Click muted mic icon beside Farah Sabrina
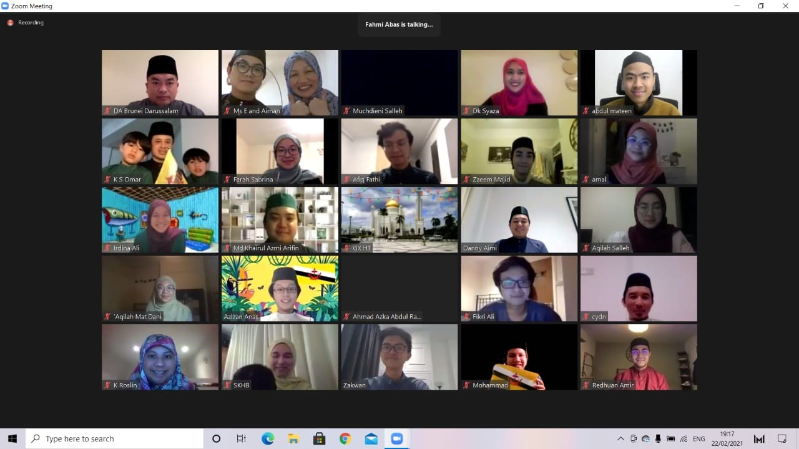The height and width of the screenshot is (449, 799). click(227, 180)
